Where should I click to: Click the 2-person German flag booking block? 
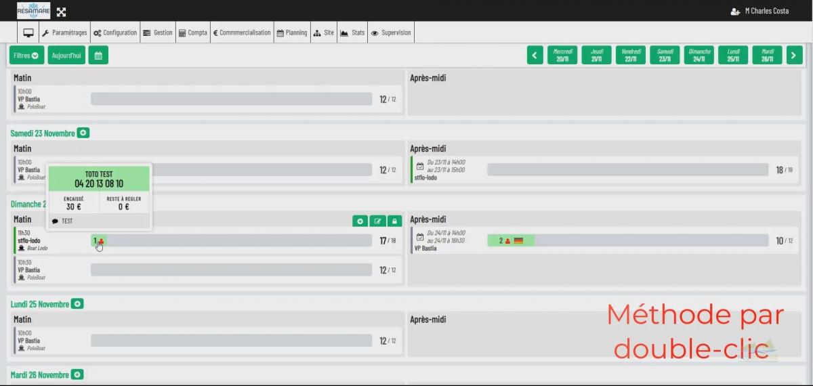(x=511, y=240)
